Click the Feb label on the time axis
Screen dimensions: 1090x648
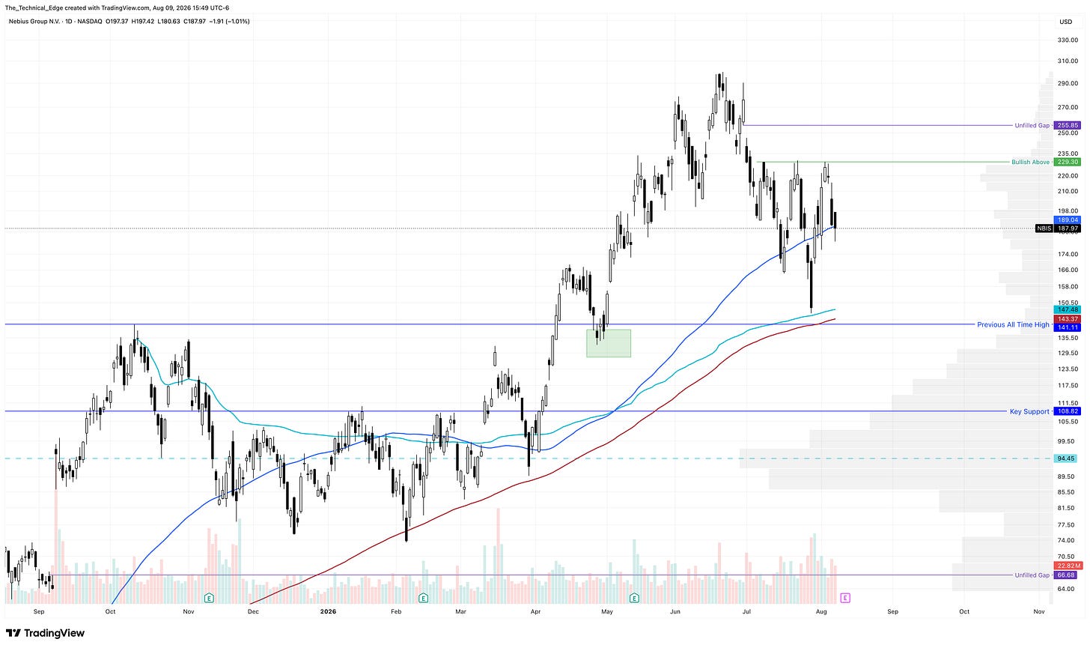(396, 611)
